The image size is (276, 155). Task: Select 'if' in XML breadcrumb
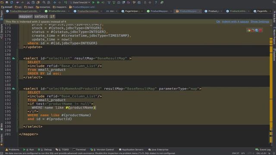coord(52,16)
